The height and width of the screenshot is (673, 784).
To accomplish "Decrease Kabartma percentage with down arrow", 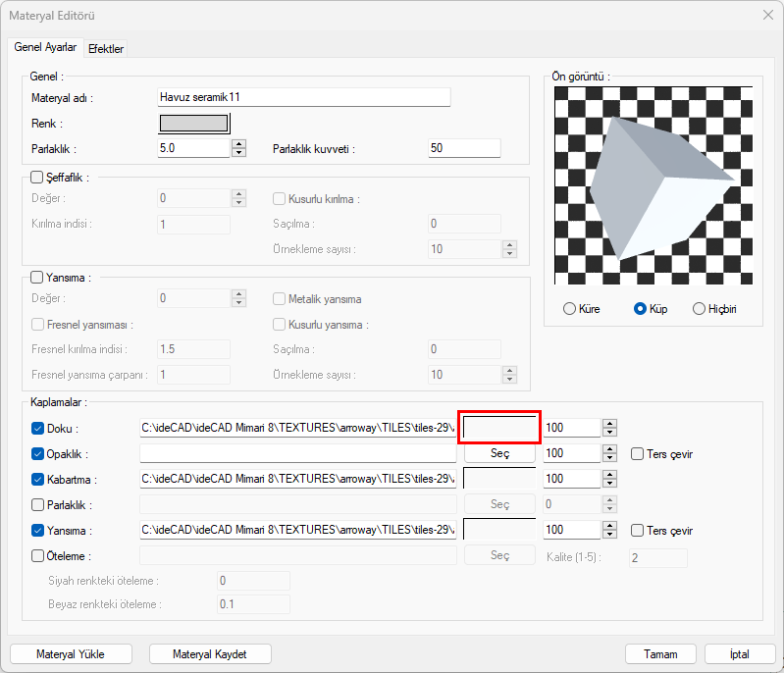I will tap(609, 484).
